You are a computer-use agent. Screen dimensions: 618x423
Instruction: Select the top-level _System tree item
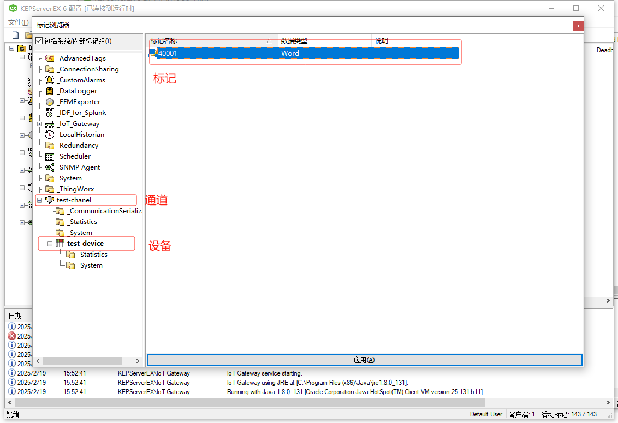70,178
